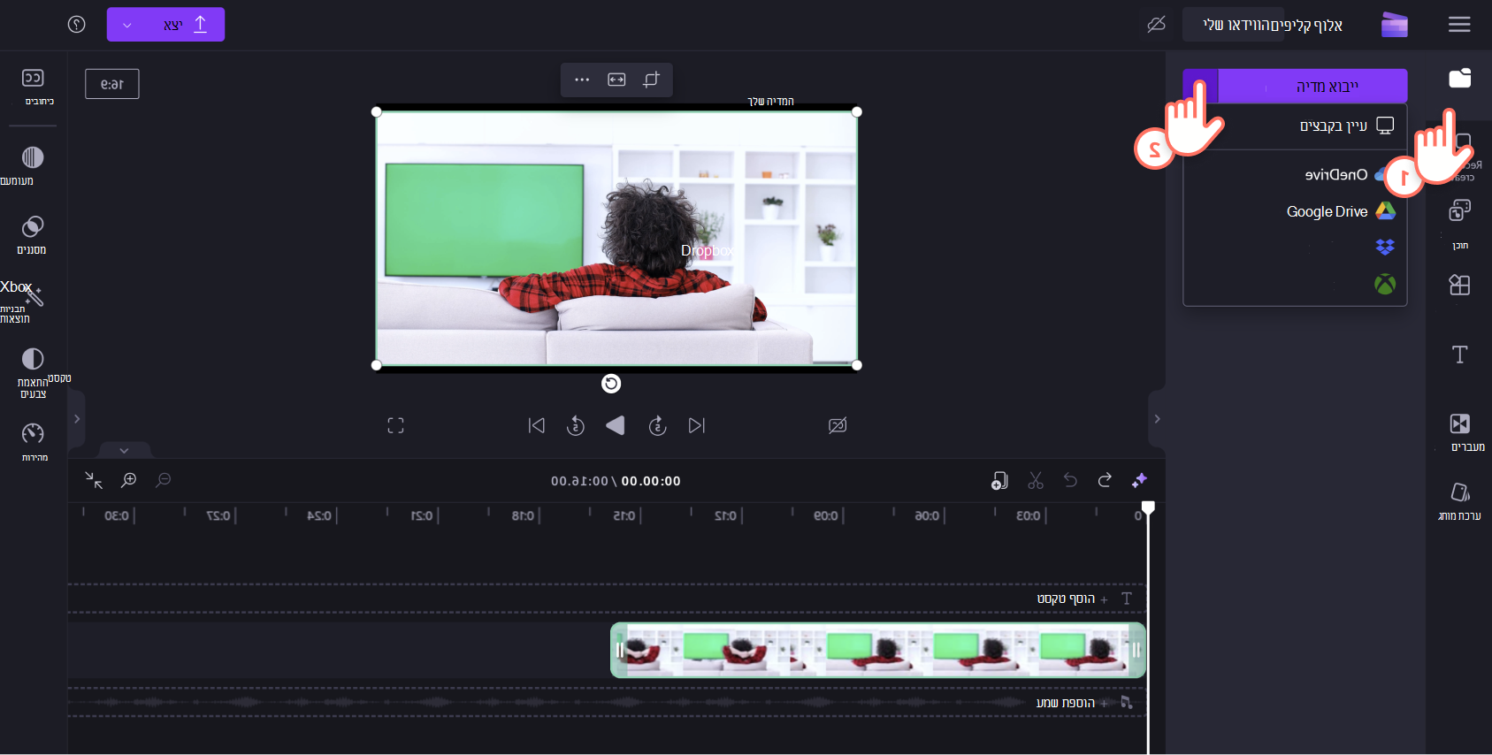Choose the browse files menu option
Screen dimensions: 1492x755
pos(1295,126)
